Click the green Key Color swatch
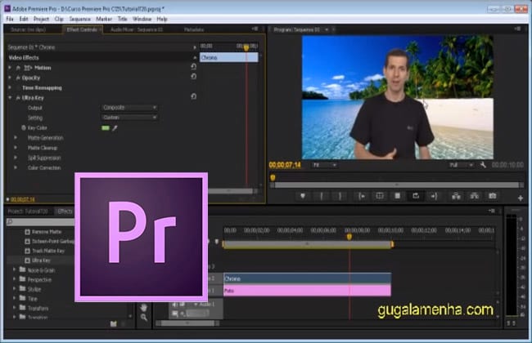 pyautogui.click(x=106, y=128)
